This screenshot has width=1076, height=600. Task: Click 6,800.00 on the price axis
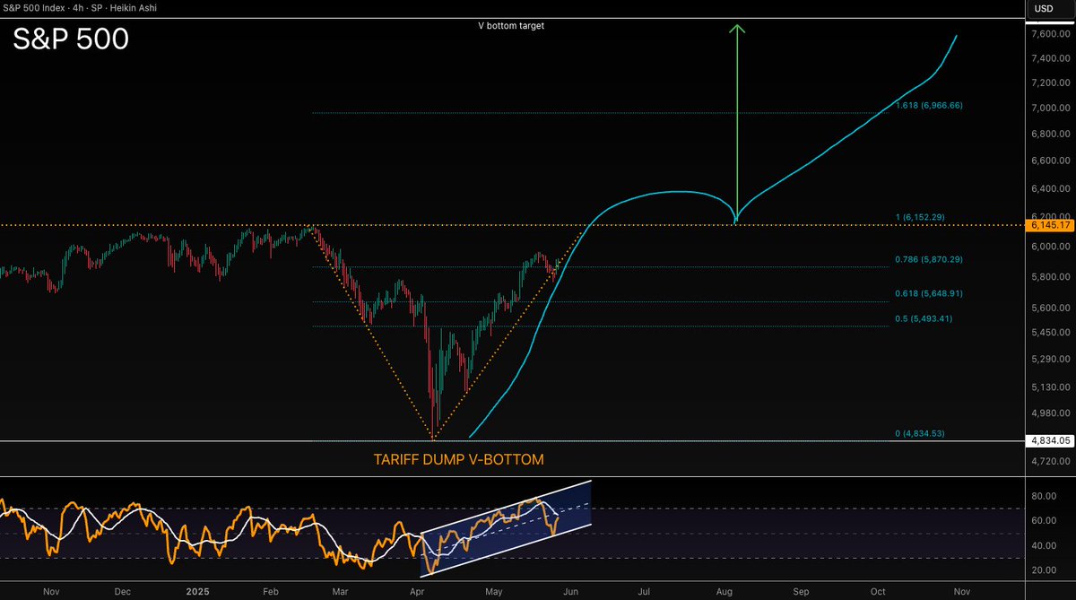(1051, 134)
